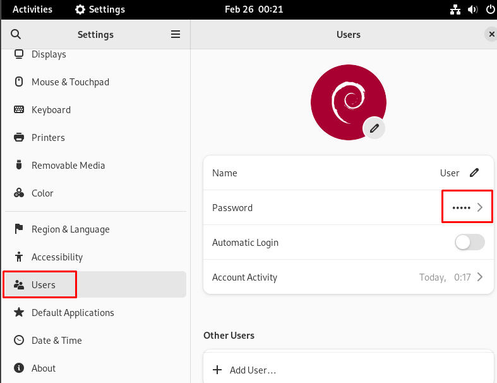The width and height of the screenshot is (497, 383).
Task: Click the 'Account Activity' label
Action: pos(244,277)
